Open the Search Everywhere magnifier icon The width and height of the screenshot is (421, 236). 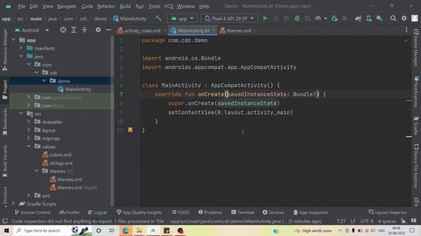[x=393, y=18]
